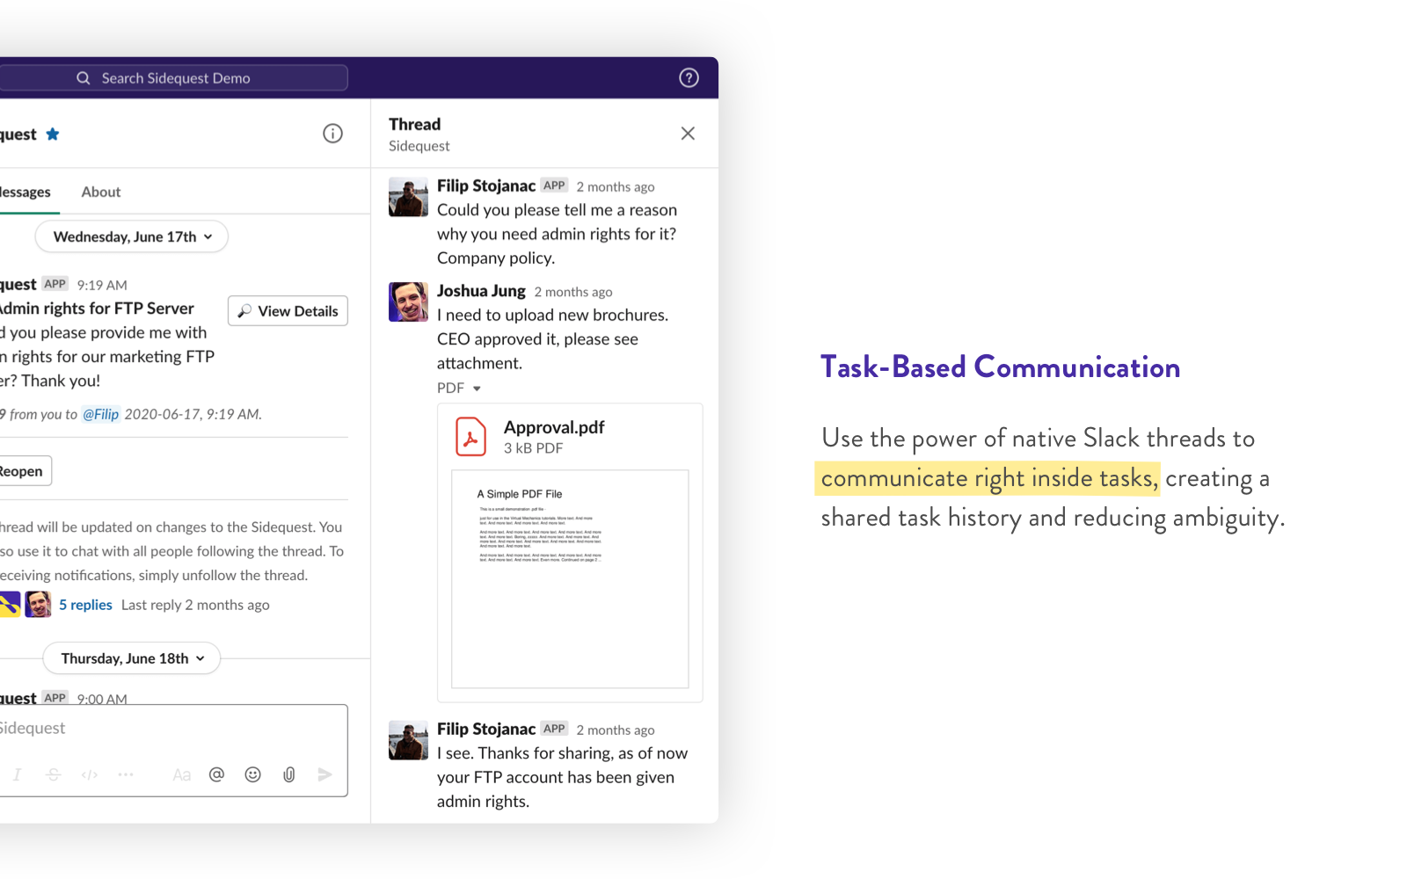
Task: Open the help question mark icon
Action: coord(689,77)
